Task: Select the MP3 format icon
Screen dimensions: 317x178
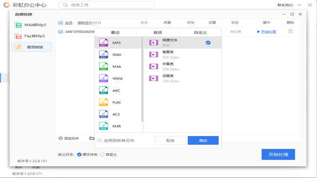Action: pyautogui.click(x=103, y=42)
